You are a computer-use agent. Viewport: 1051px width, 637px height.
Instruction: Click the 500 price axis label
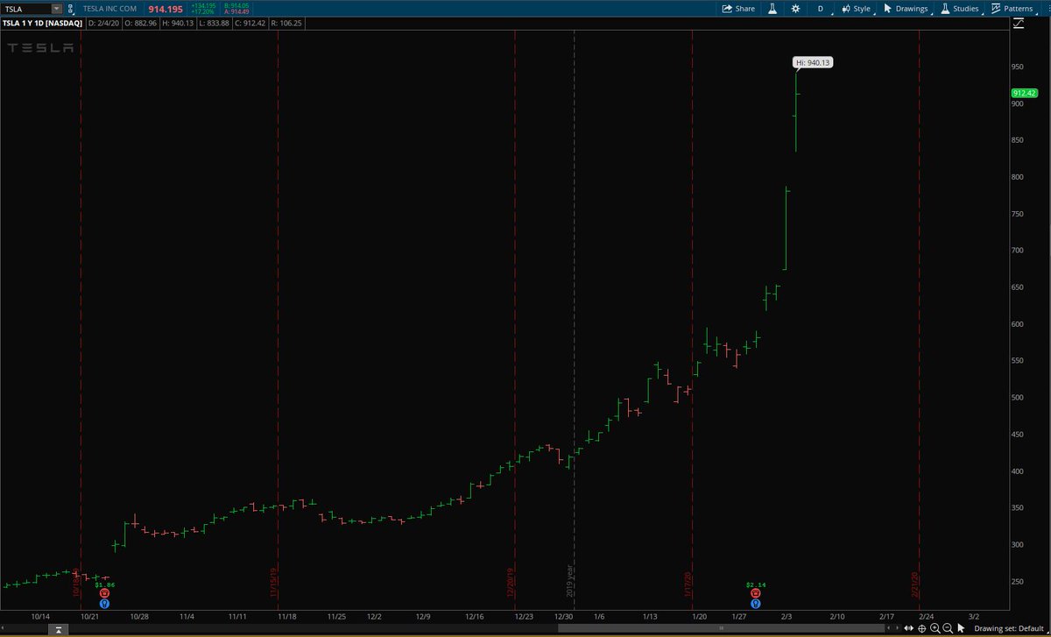coord(1018,398)
